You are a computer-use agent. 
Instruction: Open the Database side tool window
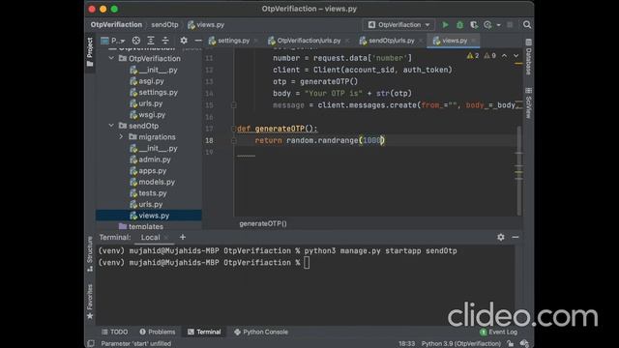(x=529, y=57)
